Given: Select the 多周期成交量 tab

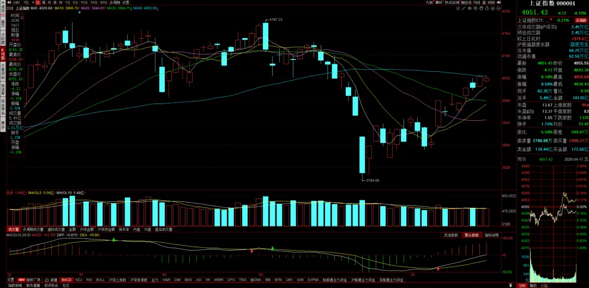Looking at the screenshot, I should point(33,229).
